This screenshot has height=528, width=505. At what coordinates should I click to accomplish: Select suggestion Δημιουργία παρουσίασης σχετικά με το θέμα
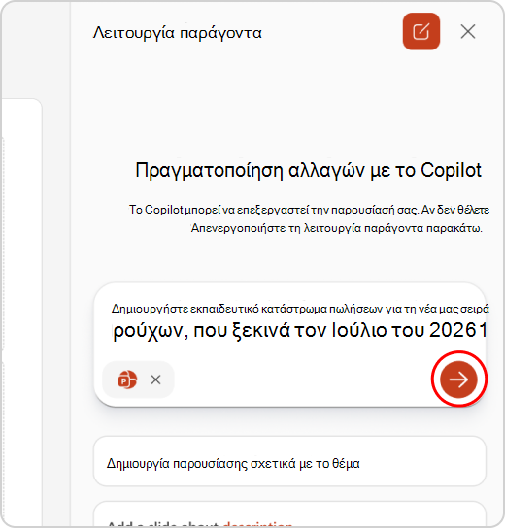point(289,461)
